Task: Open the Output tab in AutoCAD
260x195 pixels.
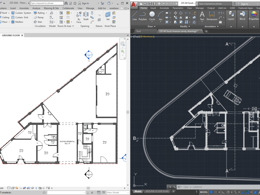Action: coord(211,8)
